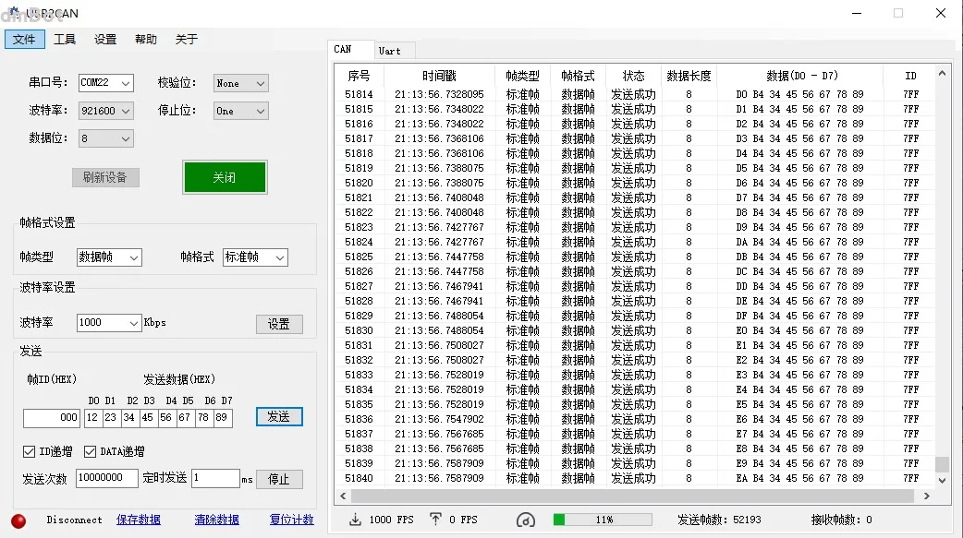Viewport: 963px width, 538px height.
Task: Click the upload FPS arrow icon
Action: 436,520
